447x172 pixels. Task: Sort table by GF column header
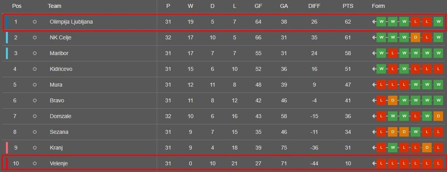coord(258,6)
